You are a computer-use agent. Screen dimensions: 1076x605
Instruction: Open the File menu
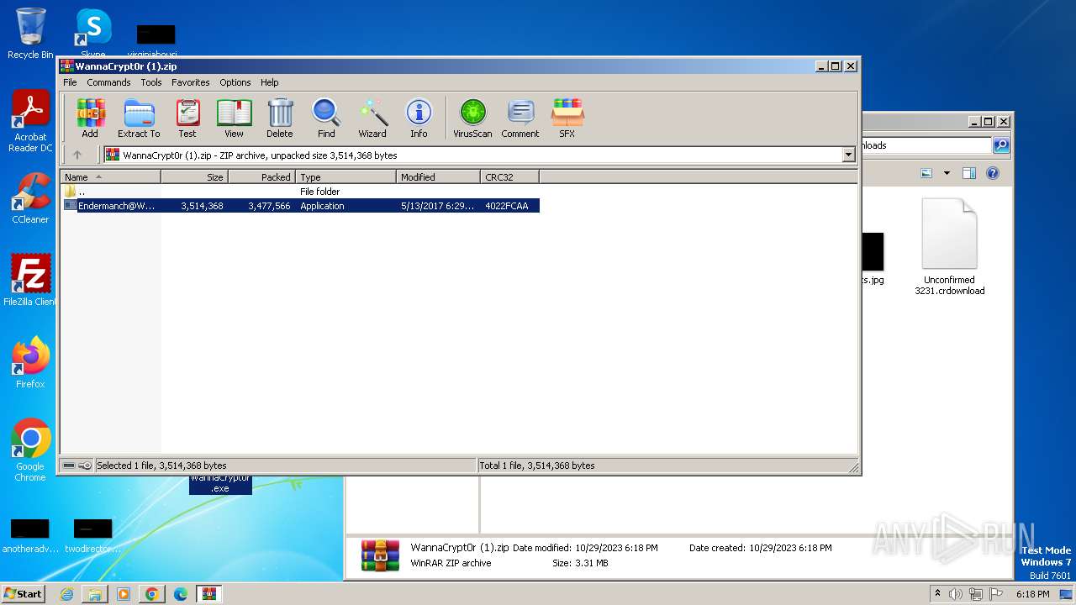[x=70, y=82]
